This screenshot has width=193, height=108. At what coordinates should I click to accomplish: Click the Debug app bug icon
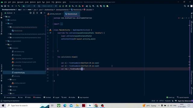tap(70, 6)
